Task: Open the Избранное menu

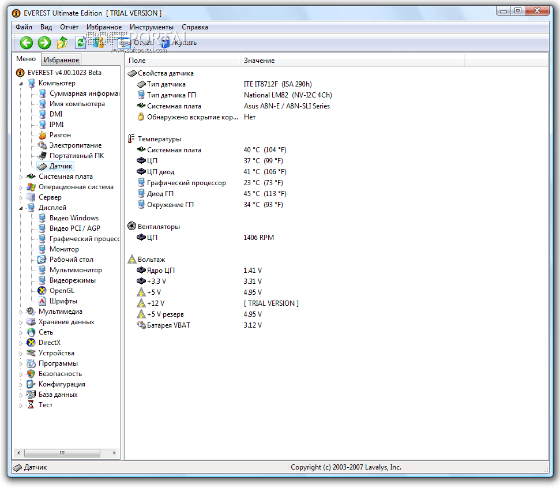Action: click(x=104, y=27)
